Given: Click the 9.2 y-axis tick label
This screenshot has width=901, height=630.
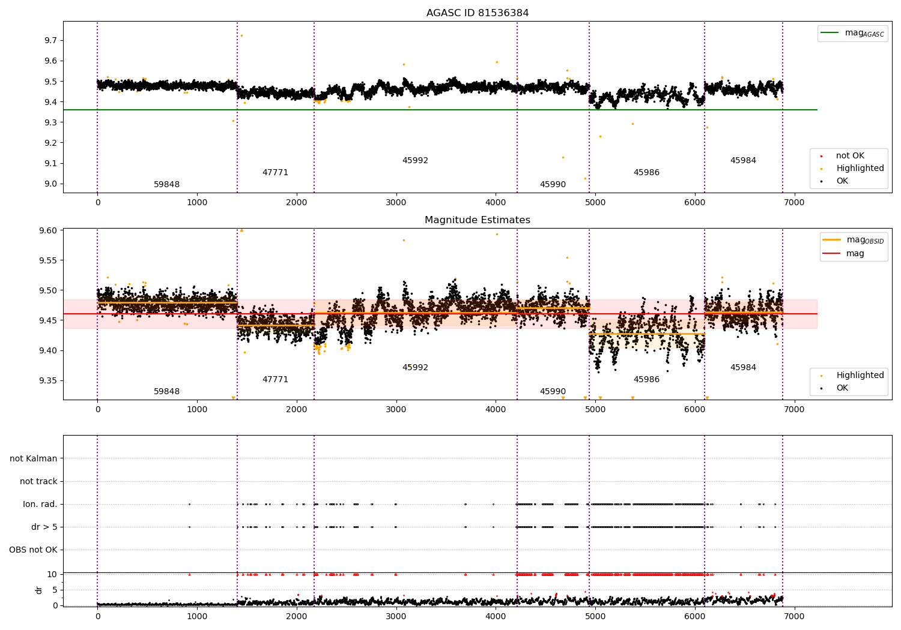Looking at the screenshot, I should pyautogui.click(x=50, y=143).
